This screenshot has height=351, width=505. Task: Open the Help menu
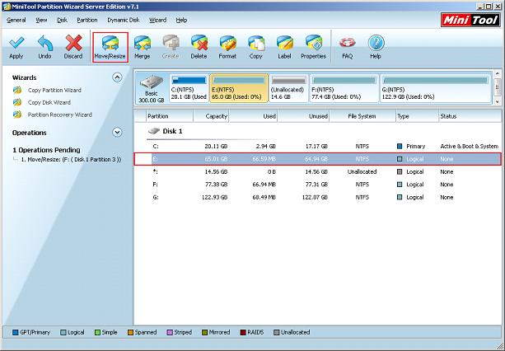click(181, 20)
